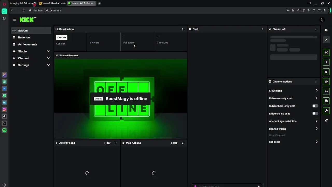
Task: Open a new browser tab
Action: tap(99, 3)
